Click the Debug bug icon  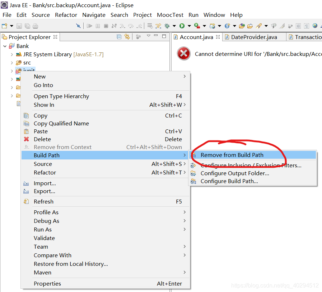[167, 26]
